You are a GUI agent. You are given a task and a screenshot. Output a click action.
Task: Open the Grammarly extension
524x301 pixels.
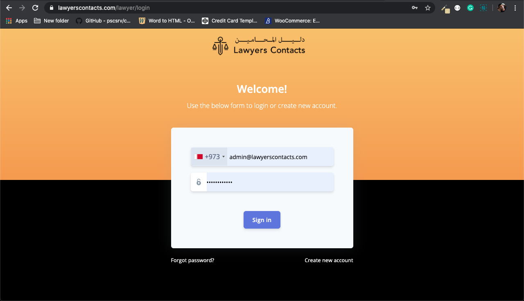point(470,8)
